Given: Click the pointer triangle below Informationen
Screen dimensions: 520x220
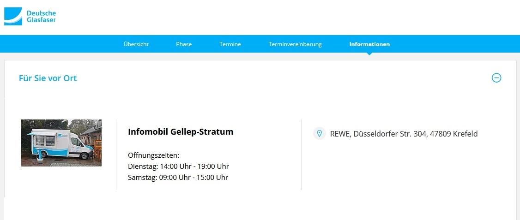Looking at the screenshot, I should pos(369,54).
